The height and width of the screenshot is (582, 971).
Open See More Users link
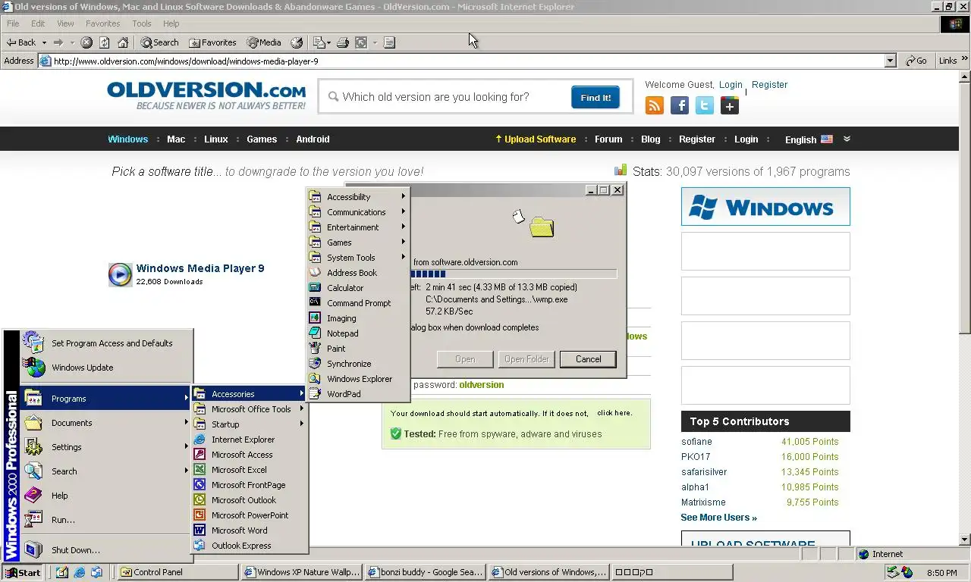(718, 518)
